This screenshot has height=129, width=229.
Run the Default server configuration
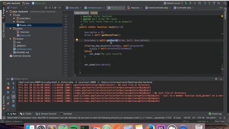pyautogui.click(x=186, y=3)
